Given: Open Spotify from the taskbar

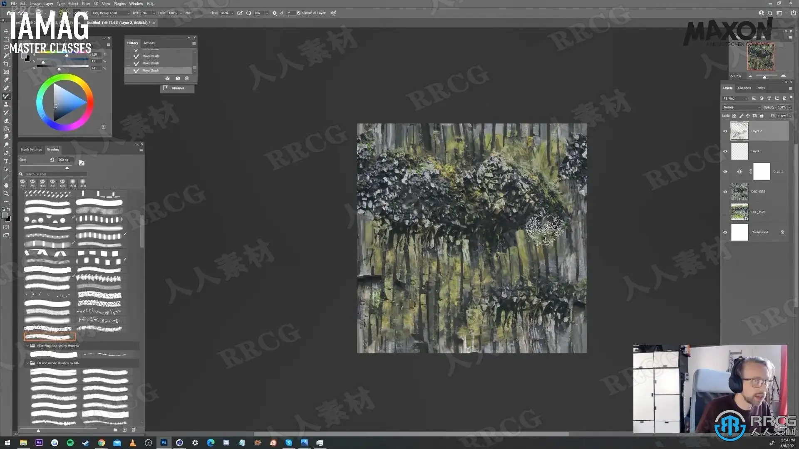Looking at the screenshot, I should [70, 443].
